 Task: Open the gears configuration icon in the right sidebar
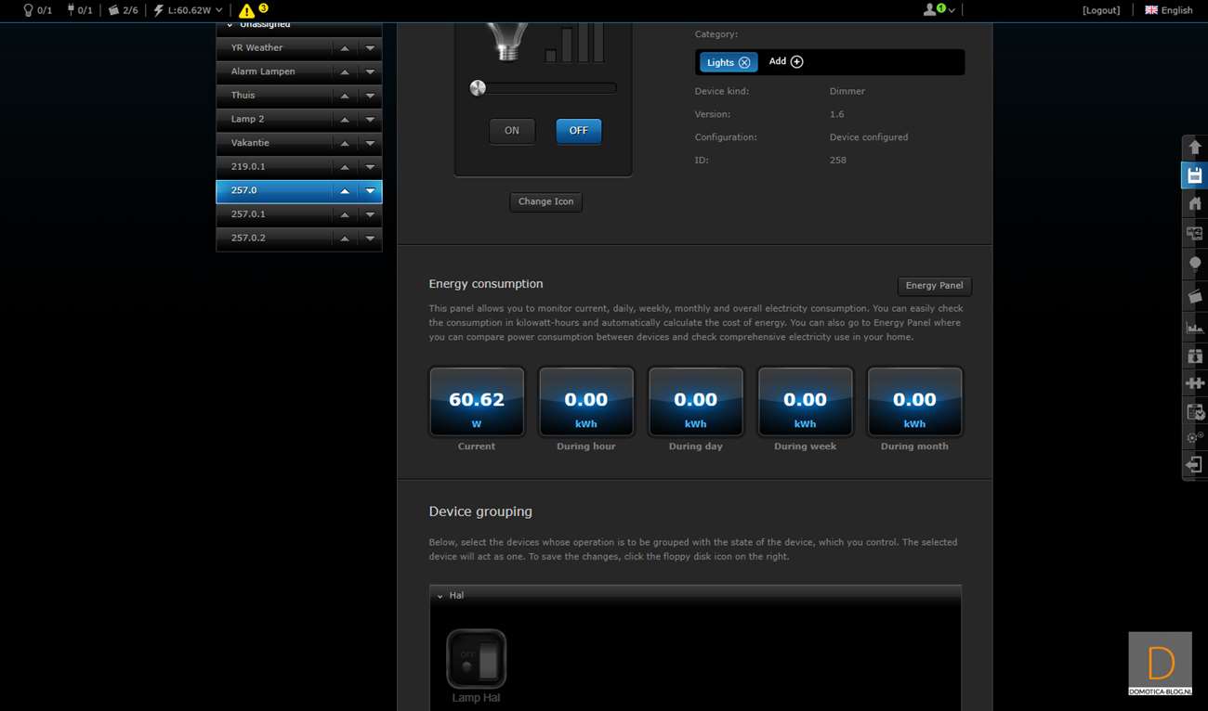(1195, 436)
